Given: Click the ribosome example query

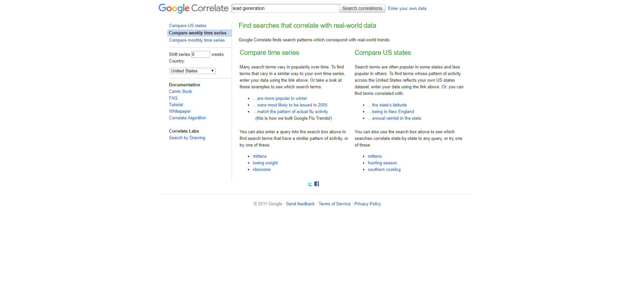Looking at the screenshot, I should coord(262,169).
